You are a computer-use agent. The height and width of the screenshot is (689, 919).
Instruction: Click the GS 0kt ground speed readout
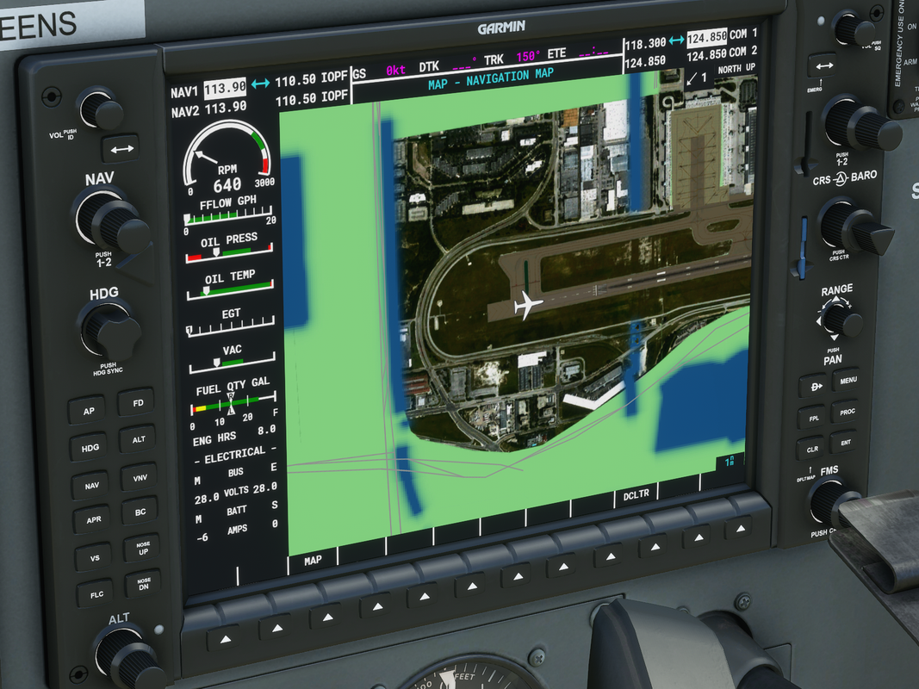click(x=380, y=71)
